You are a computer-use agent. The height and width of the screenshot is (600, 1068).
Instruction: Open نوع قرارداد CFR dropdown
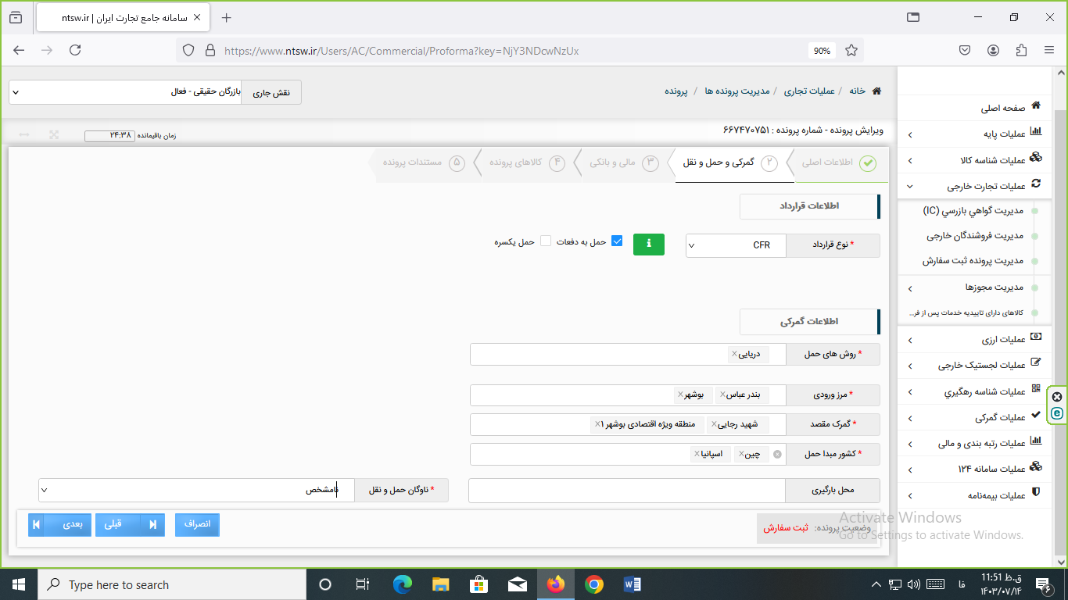pos(736,245)
